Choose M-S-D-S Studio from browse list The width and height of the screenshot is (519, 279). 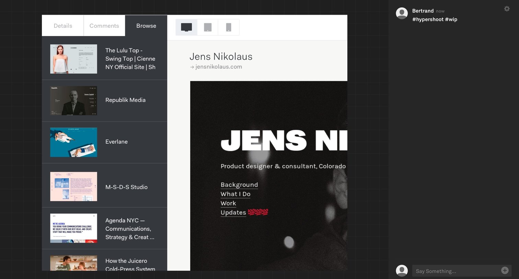click(x=104, y=186)
